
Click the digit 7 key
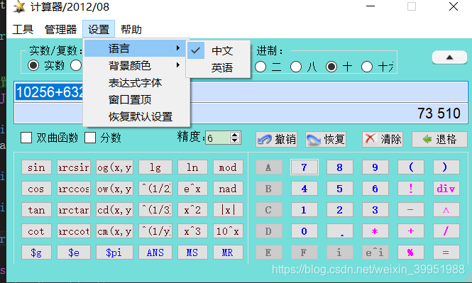click(x=304, y=167)
